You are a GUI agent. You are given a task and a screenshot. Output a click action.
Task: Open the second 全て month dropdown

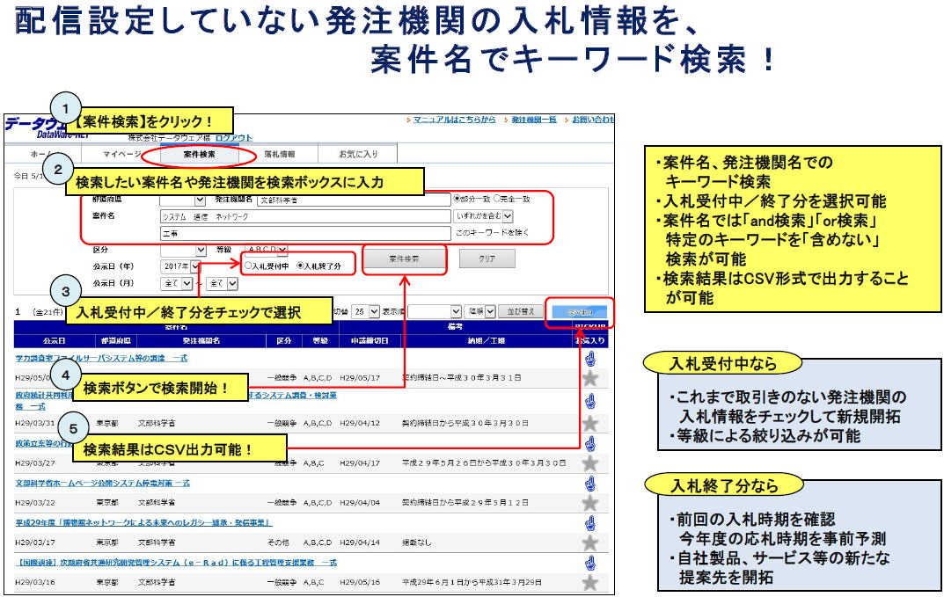click(223, 283)
